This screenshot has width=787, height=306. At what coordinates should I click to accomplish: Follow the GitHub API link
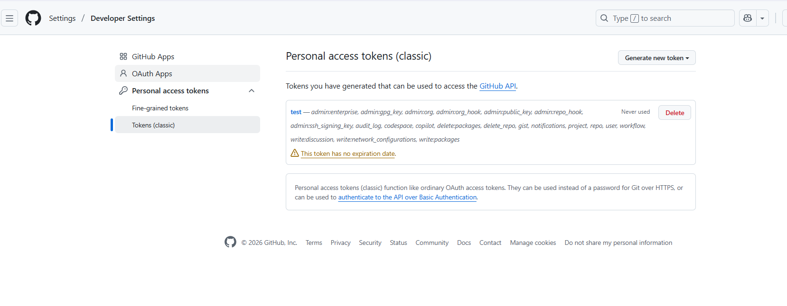(497, 86)
